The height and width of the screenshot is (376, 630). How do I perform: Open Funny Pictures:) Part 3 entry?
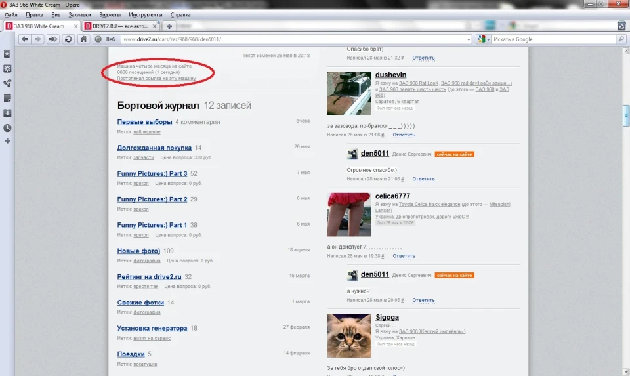point(152,173)
